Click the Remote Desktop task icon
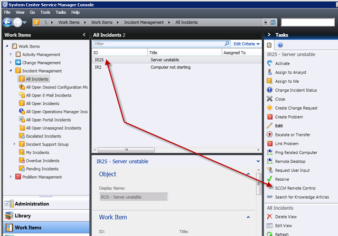The height and width of the screenshot is (236, 338). pyautogui.click(x=269, y=161)
